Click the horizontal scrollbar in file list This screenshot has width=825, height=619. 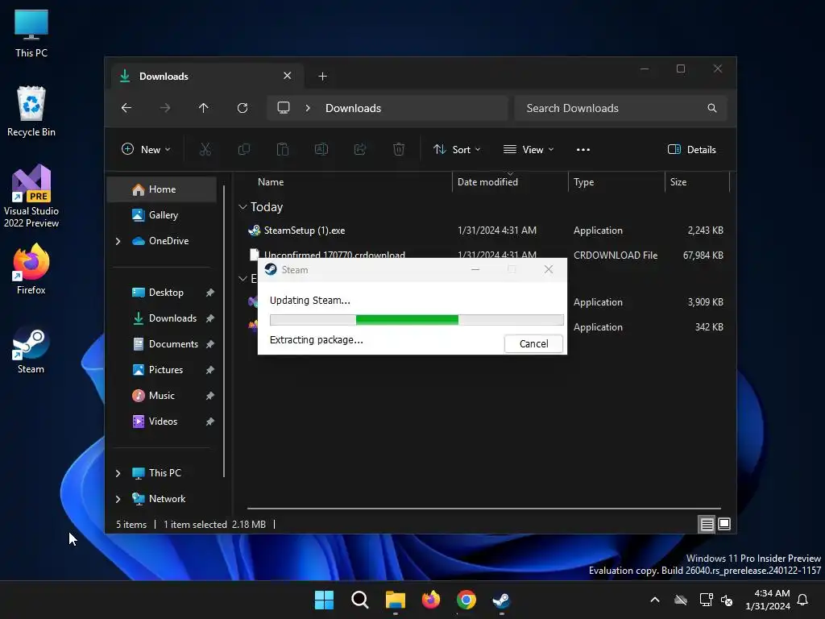pos(484,509)
